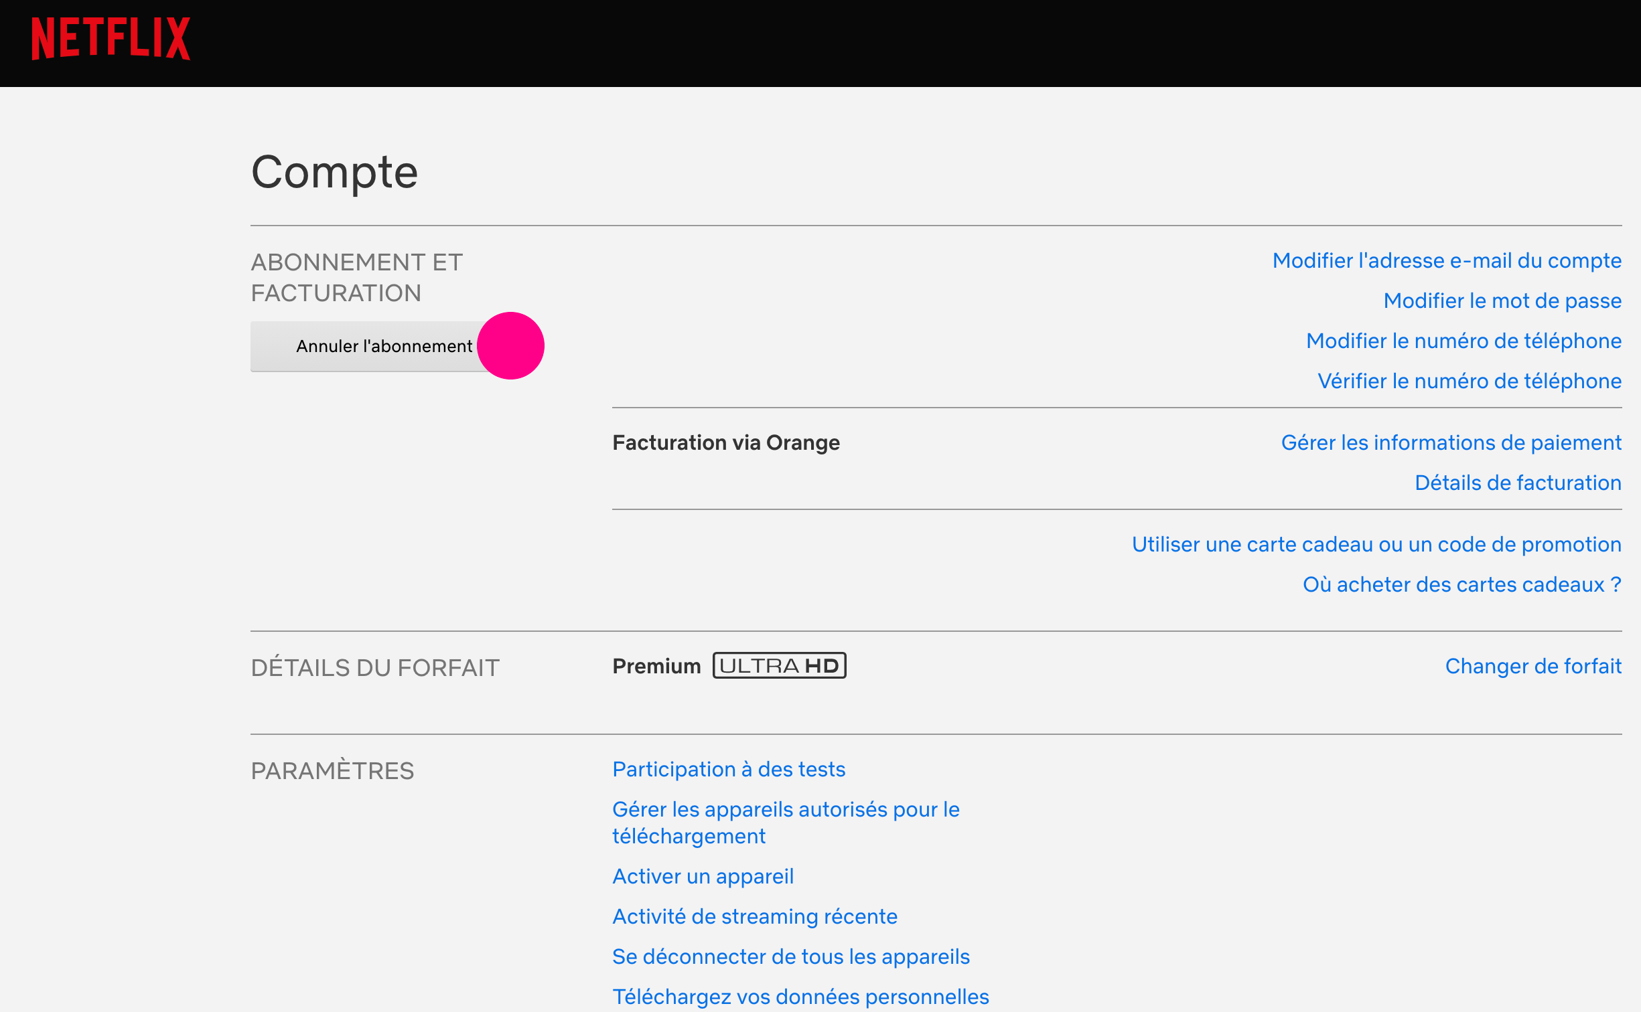View Détails de facturation
1641x1012 pixels.
pyautogui.click(x=1518, y=483)
